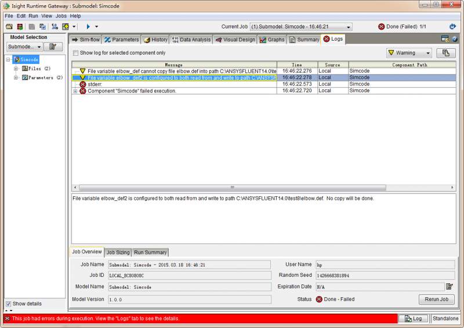
Task: Click the blue Run play button
Action: click(88, 27)
